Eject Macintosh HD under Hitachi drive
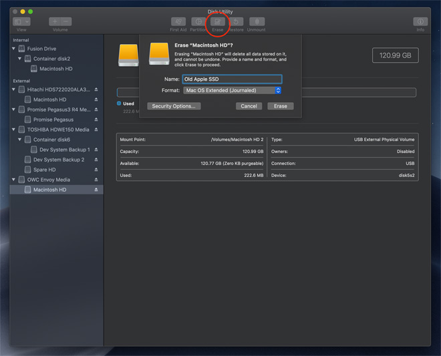This screenshot has width=441, height=356. [x=96, y=100]
